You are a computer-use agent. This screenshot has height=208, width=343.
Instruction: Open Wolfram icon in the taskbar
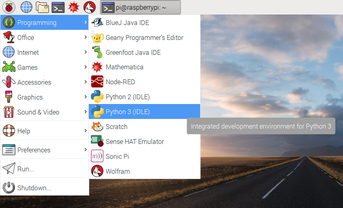pos(90,7)
